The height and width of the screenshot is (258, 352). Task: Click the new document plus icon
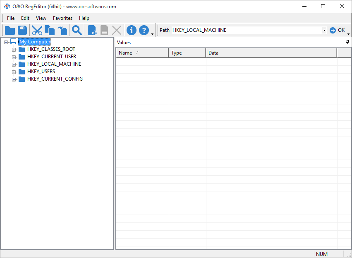pos(92,30)
